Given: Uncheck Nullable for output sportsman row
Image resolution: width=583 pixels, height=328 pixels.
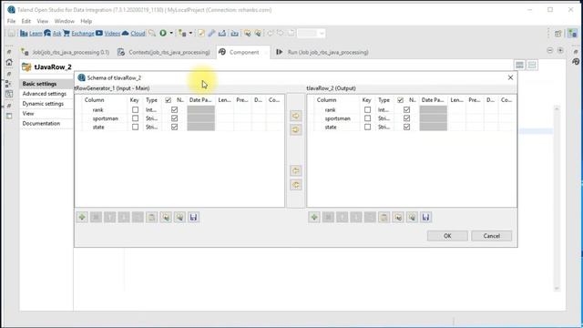Looking at the screenshot, I should [x=407, y=118].
